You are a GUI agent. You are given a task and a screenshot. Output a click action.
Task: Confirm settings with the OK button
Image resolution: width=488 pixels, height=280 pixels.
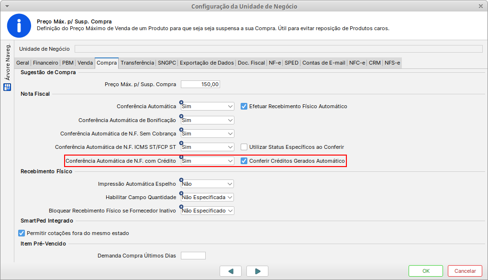pyautogui.click(x=426, y=271)
